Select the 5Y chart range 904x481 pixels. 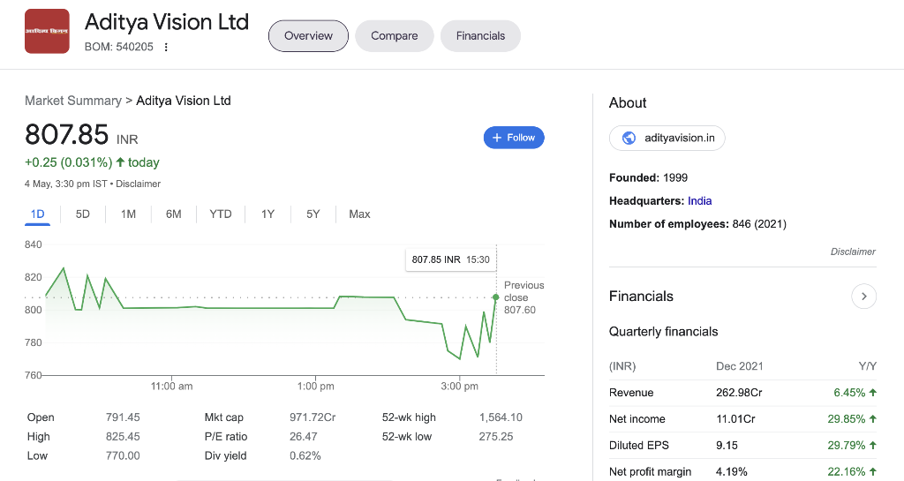pyautogui.click(x=313, y=214)
